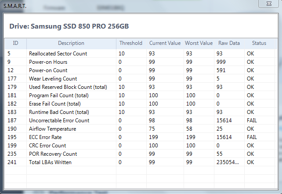Click the Worst Value column header

[199, 43]
